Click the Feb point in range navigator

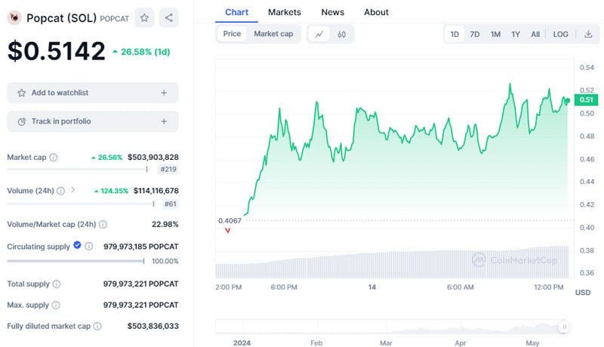(x=316, y=342)
